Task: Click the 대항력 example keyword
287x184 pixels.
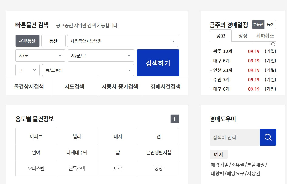Action: point(218,173)
